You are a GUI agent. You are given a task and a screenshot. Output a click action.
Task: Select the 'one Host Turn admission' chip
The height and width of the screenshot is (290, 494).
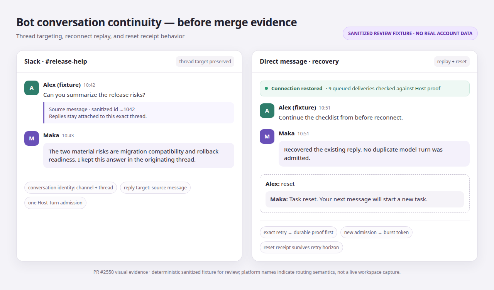tap(55, 203)
